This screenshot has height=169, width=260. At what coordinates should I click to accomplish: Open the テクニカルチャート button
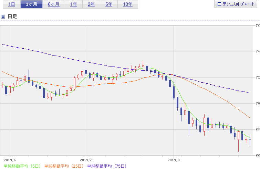(236, 4)
